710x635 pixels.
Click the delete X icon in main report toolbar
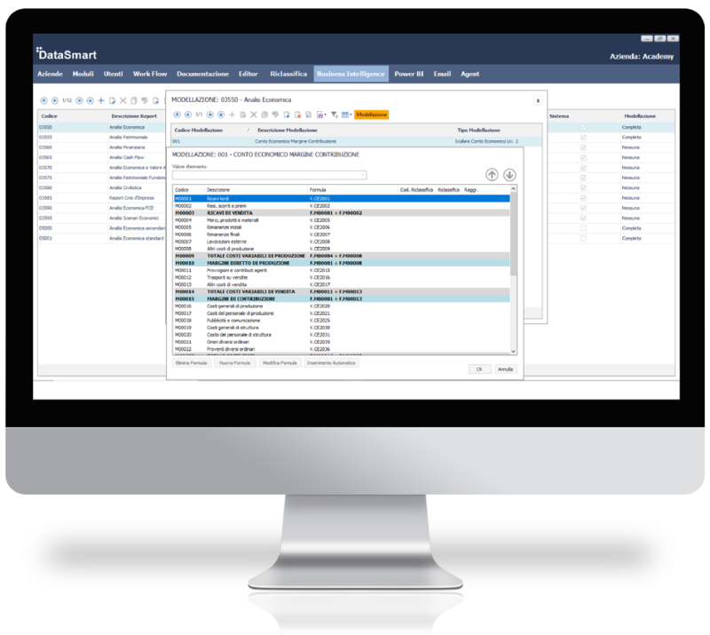[x=123, y=101]
